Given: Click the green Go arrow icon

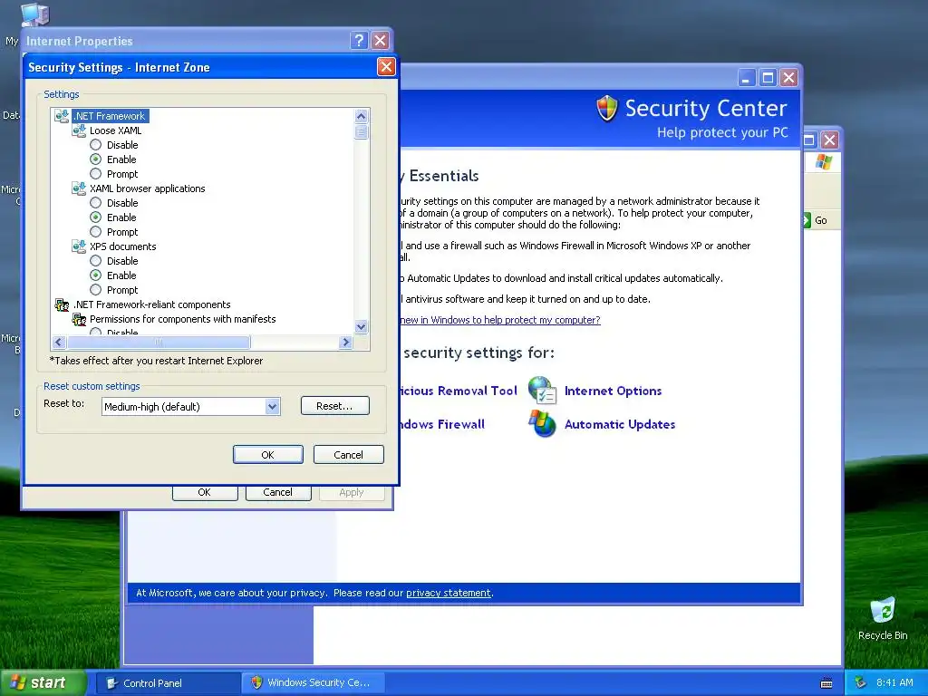Looking at the screenshot, I should point(806,220).
